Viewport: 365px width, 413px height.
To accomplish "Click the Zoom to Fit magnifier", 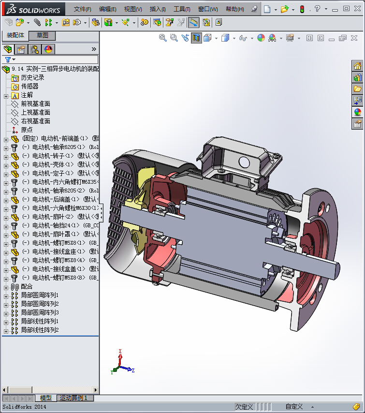I will [x=163, y=38].
